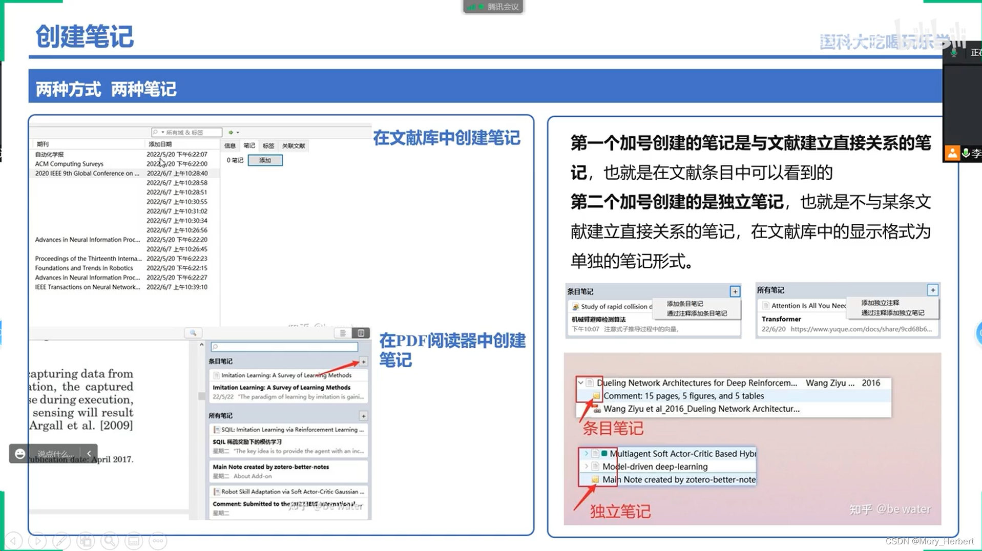The height and width of the screenshot is (551, 982).
Task: Click plus button in right 条目笔记 panel
Action: coord(735,291)
